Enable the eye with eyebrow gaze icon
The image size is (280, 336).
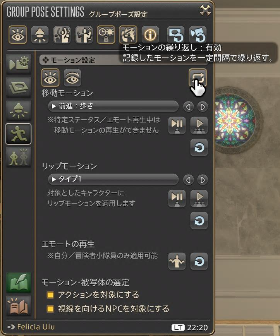[x=72, y=77]
